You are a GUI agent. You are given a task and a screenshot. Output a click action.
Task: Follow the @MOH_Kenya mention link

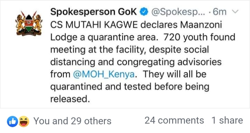point(104,74)
